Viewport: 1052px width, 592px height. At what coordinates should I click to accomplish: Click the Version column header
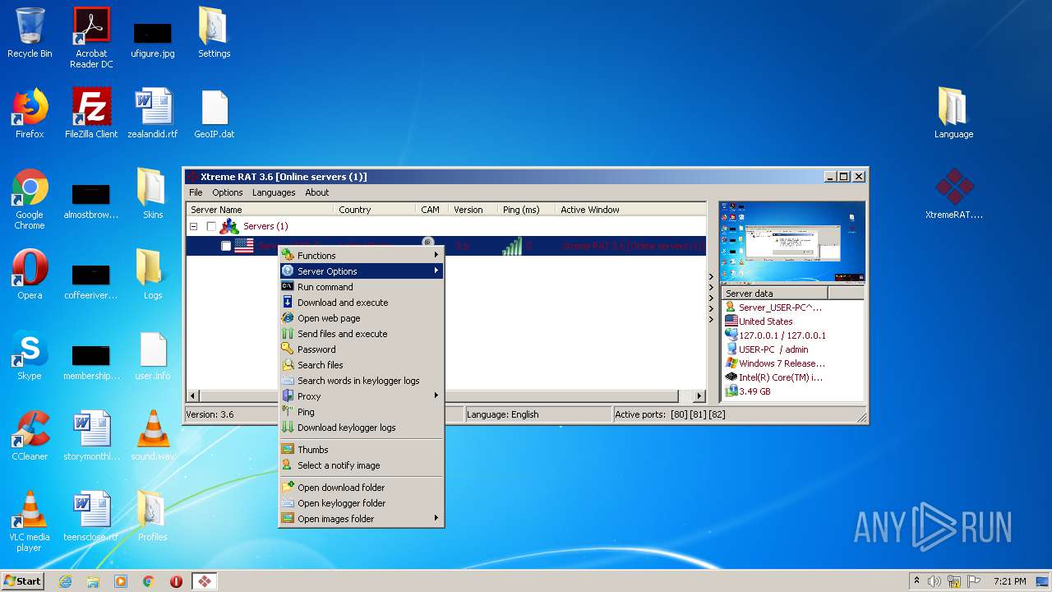coord(473,210)
